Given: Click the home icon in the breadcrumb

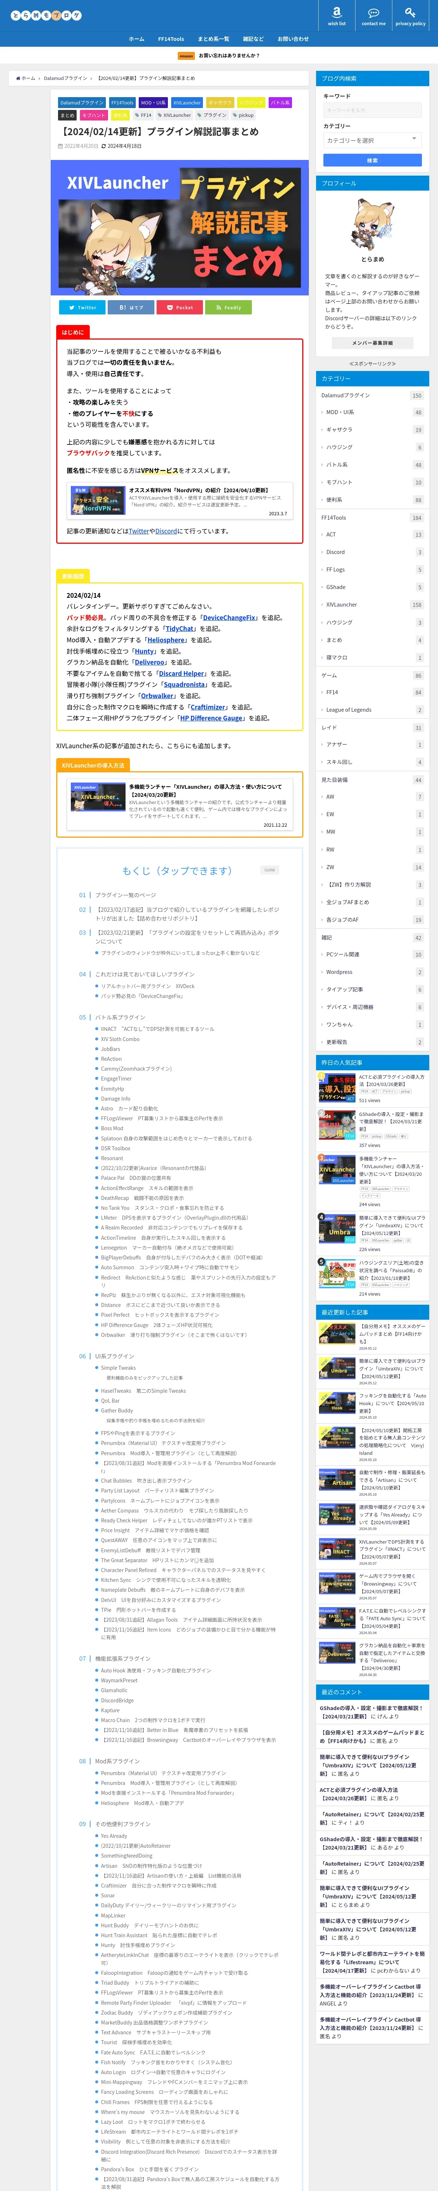Looking at the screenshot, I should tap(18, 78).
